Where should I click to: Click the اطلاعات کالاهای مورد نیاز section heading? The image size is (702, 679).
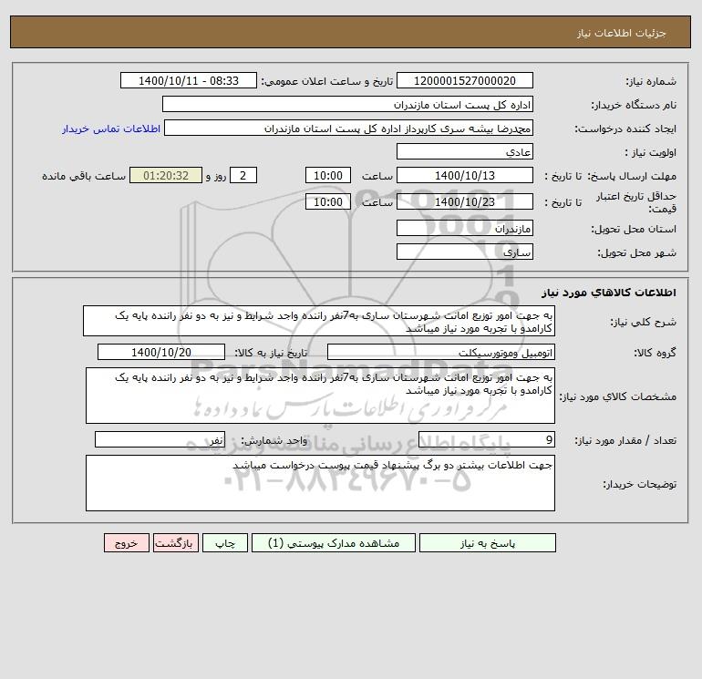coord(609,293)
